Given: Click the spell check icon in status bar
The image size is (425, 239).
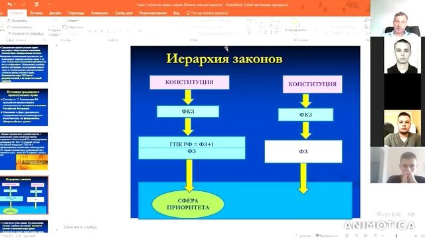Looking at the screenshot, I should click(19, 236).
